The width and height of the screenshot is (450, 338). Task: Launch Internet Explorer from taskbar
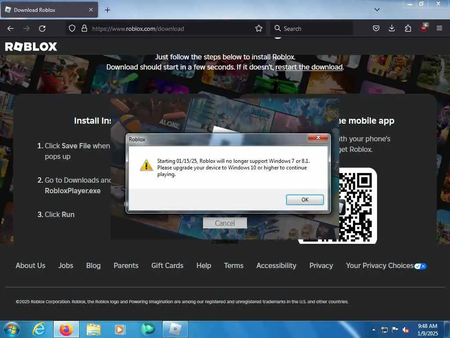pos(39,329)
